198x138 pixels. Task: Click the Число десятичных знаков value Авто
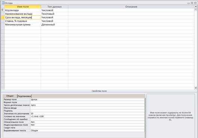click(x=87, y=105)
